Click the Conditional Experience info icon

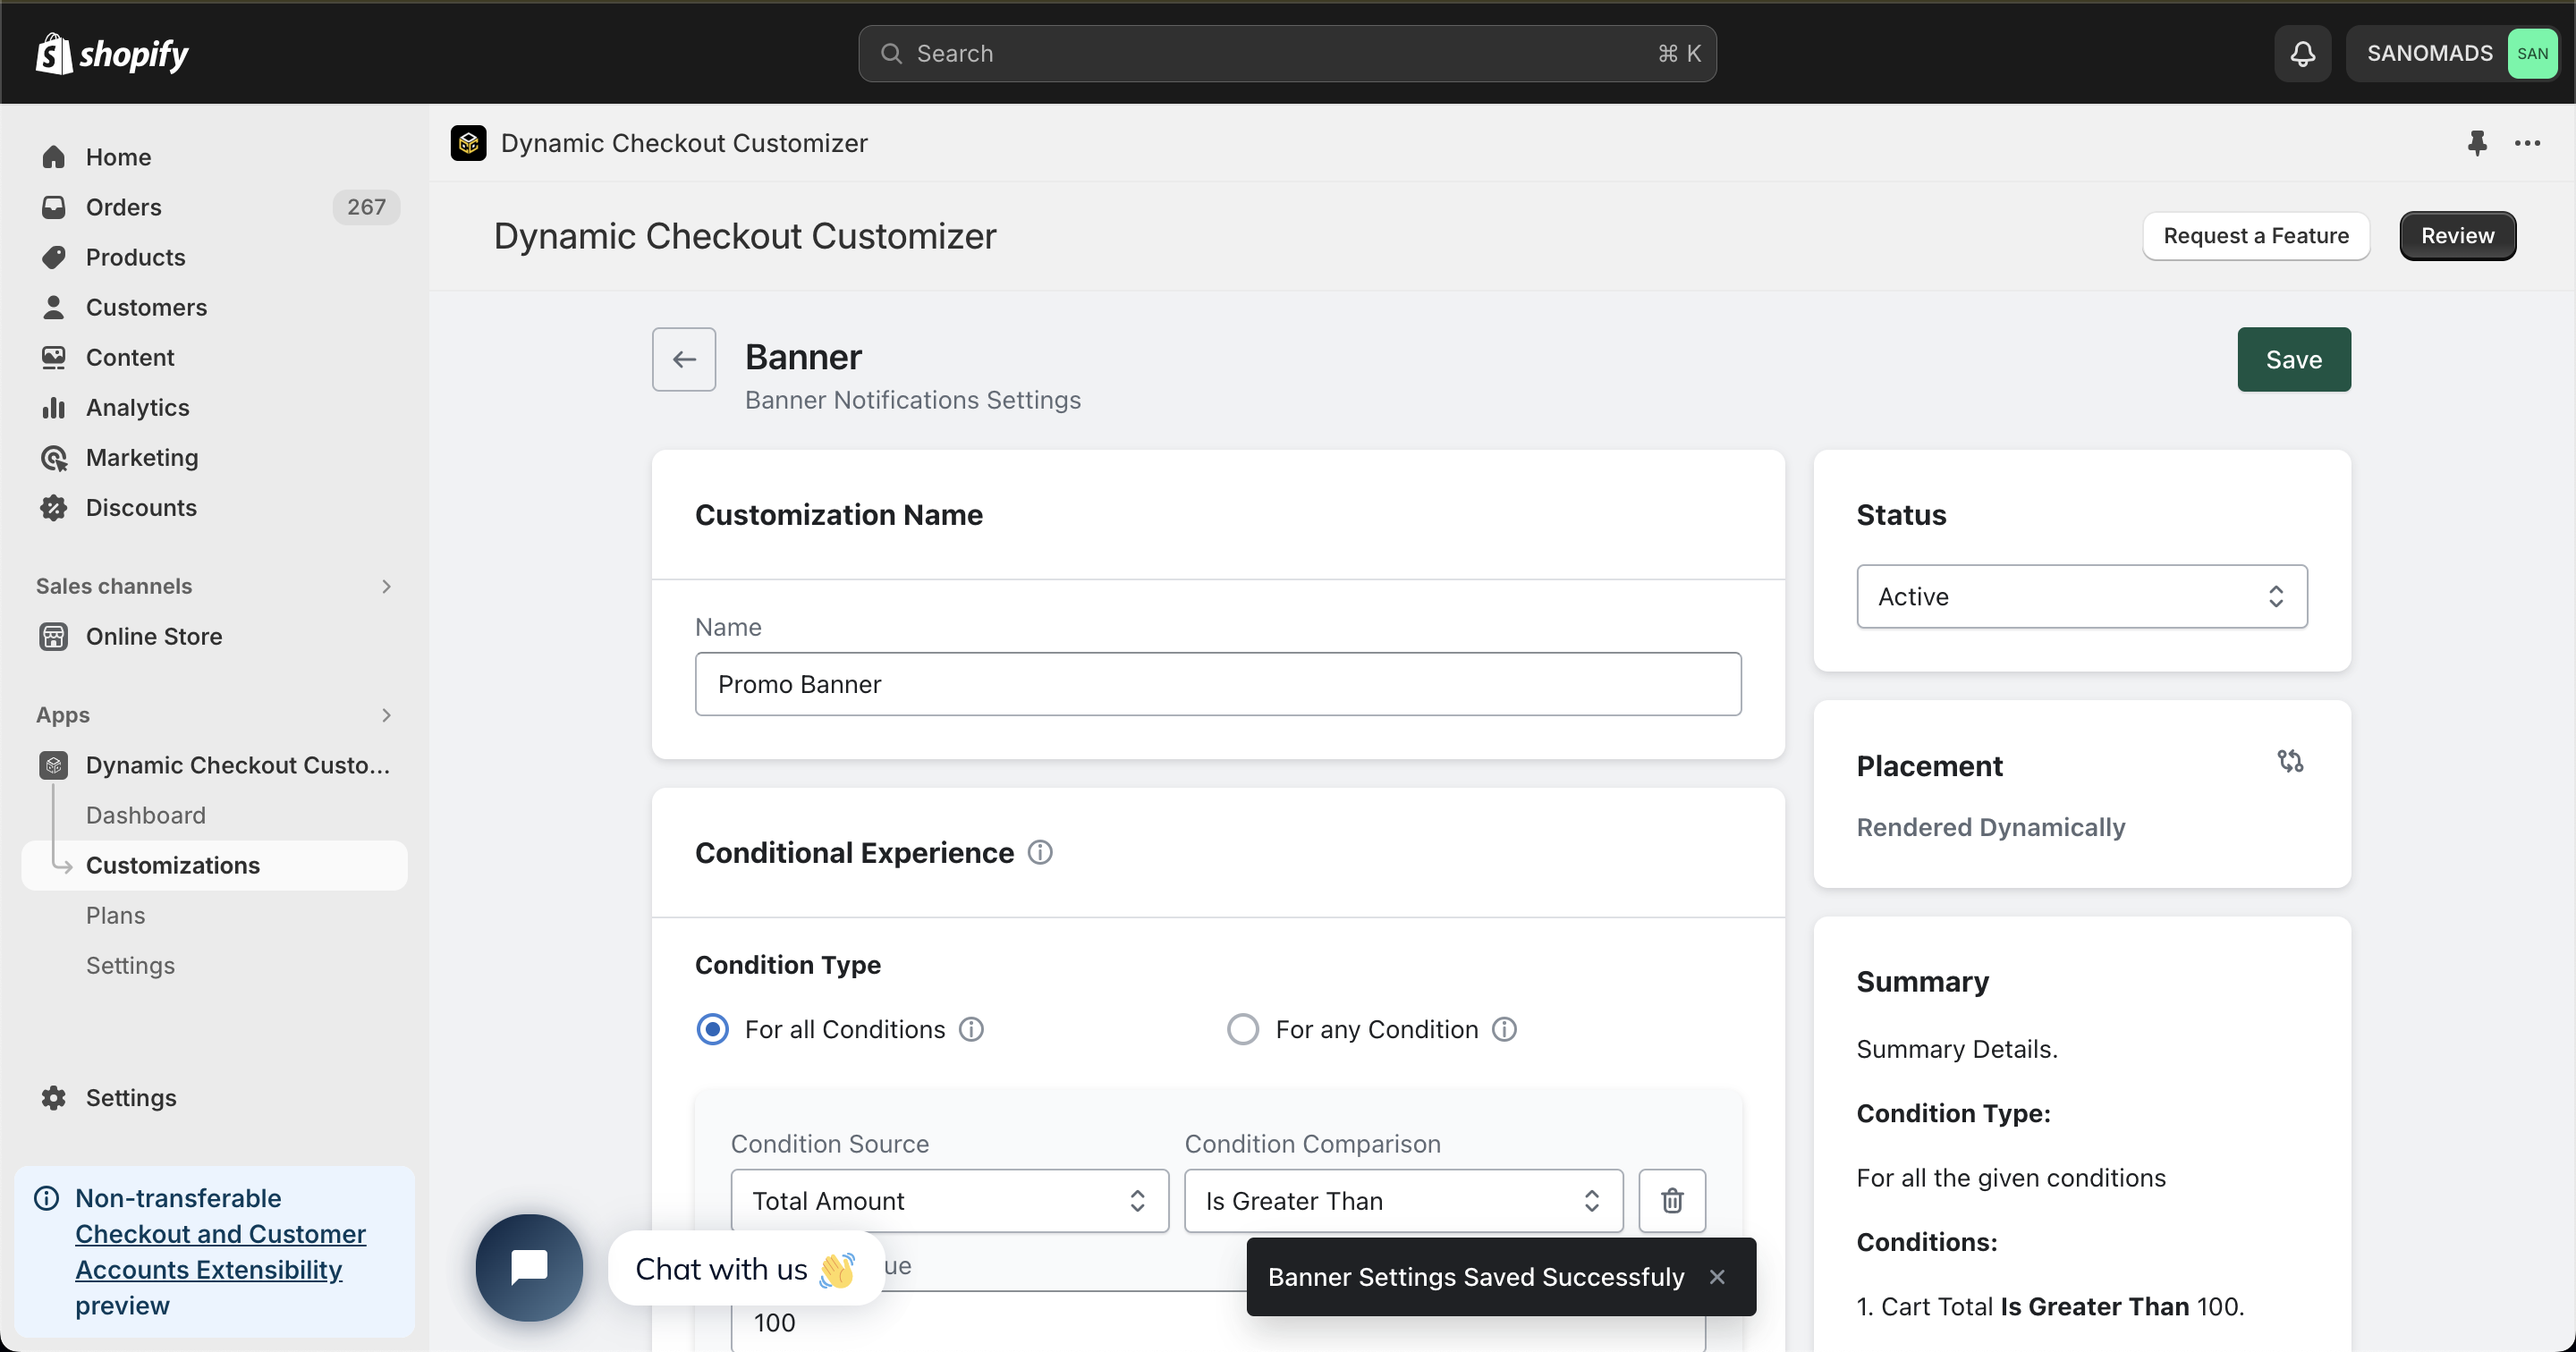pos(1040,853)
